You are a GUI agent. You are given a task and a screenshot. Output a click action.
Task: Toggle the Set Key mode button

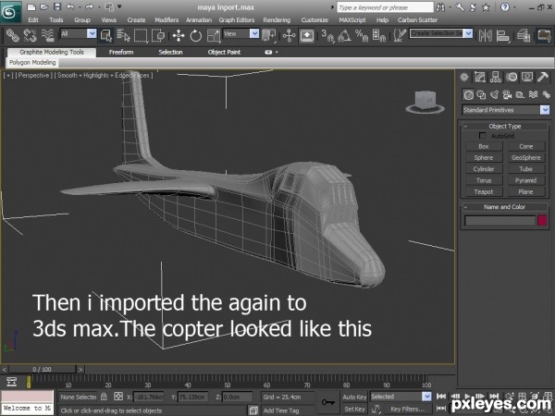tap(354, 409)
